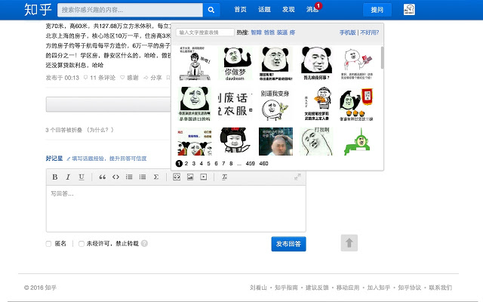Enable the 未经许可，禁止转载 checkbox
Image resolution: width=483 pixels, height=302 pixels.
coord(82,244)
